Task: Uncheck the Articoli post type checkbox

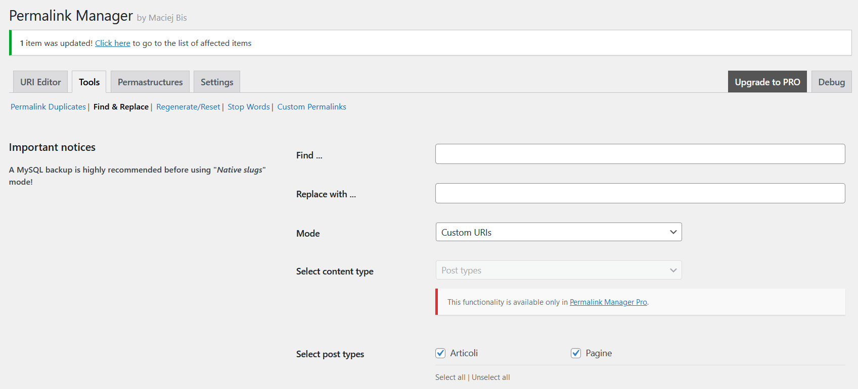Action: (x=440, y=353)
